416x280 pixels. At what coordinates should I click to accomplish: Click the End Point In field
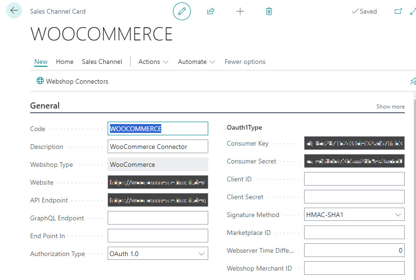click(158, 236)
